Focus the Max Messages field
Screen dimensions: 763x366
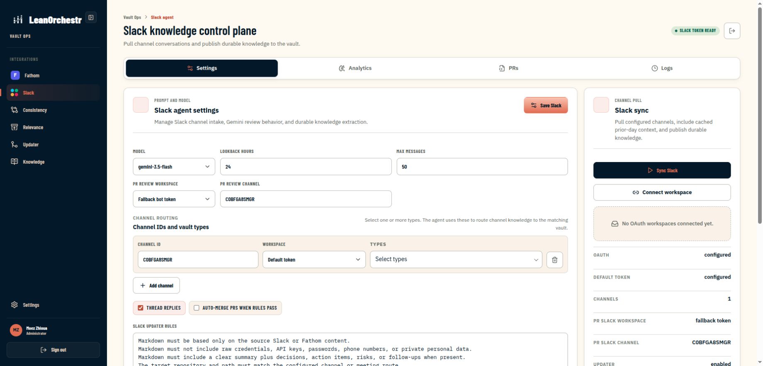click(482, 167)
